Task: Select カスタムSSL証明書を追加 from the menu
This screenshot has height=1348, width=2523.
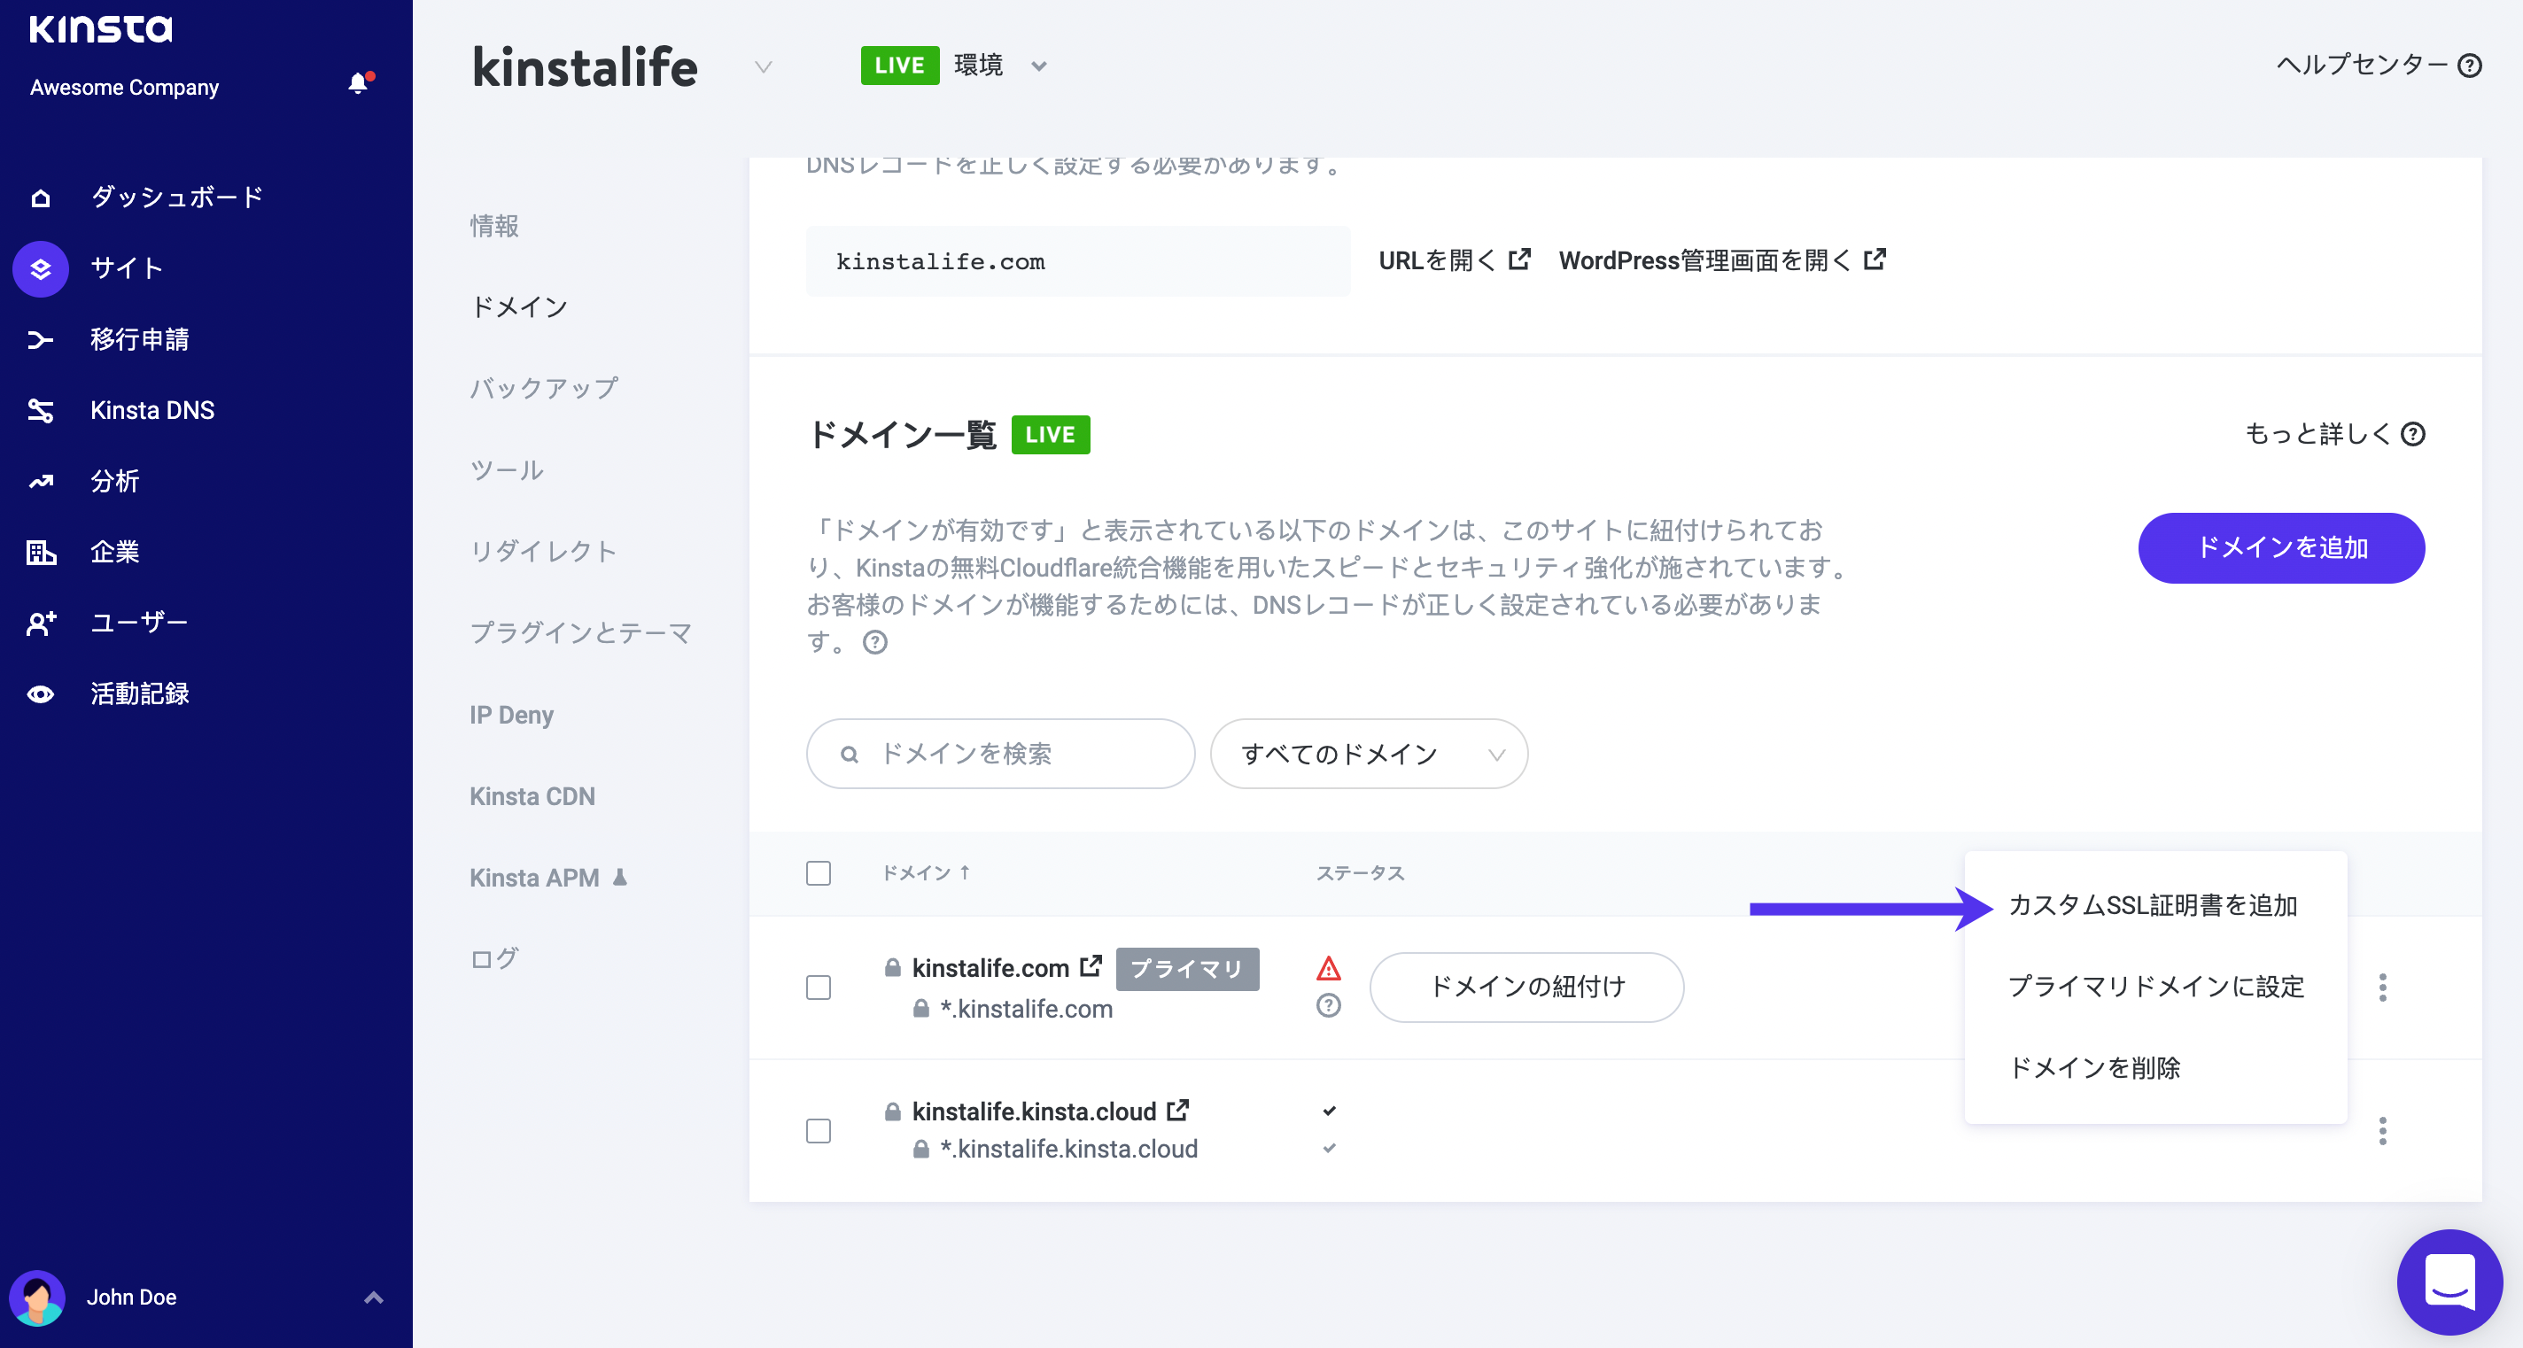Action: (x=2154, y=905)
